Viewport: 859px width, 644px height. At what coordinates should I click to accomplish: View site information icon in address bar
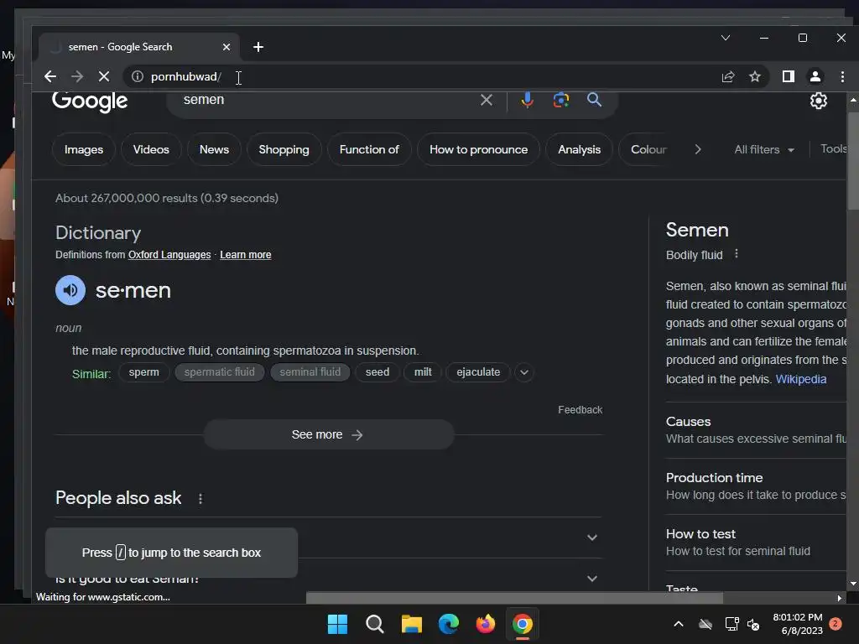[138, 76]
